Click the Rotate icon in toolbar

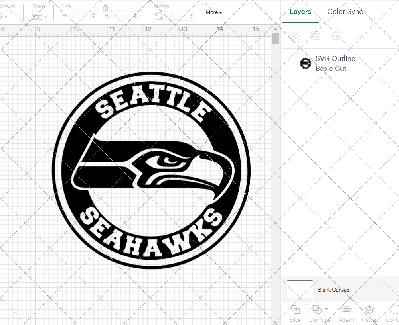point(159,16)
